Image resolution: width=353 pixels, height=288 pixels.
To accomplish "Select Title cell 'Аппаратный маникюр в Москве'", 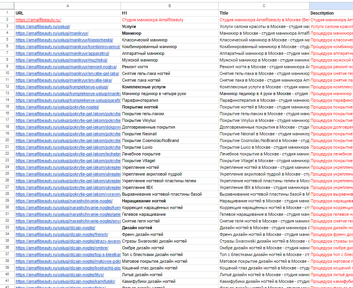I will pyautogui.click(x=264, y=54).
